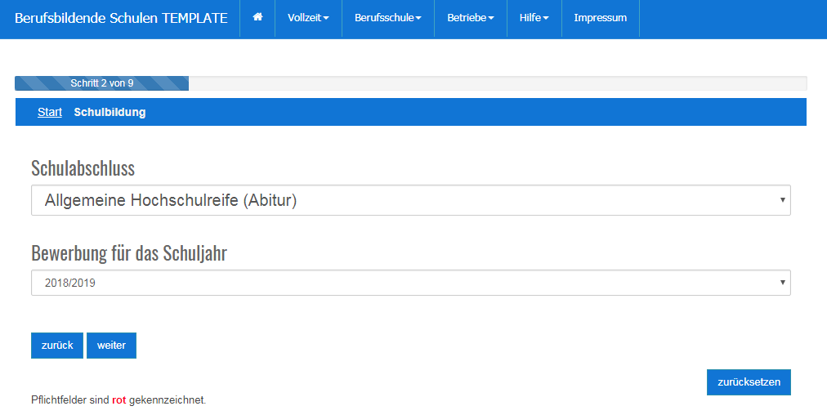
Task: Click the unfilled part of the progress bar
Action: (497, 83)
